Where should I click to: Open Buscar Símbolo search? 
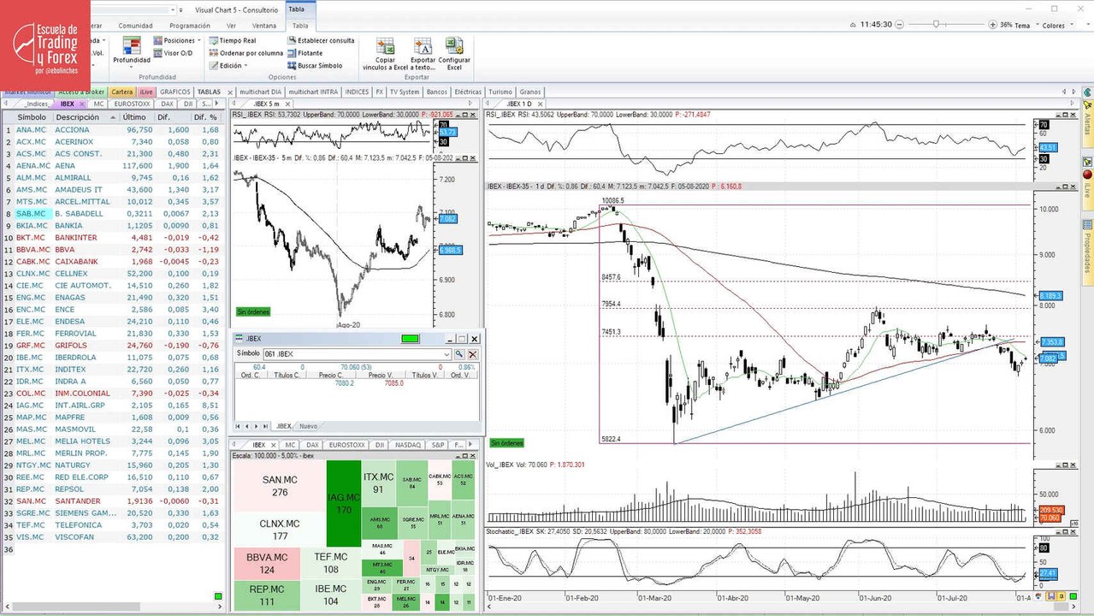(x=314, y=65)
